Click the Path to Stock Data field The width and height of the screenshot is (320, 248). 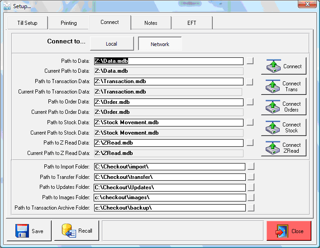168,122
